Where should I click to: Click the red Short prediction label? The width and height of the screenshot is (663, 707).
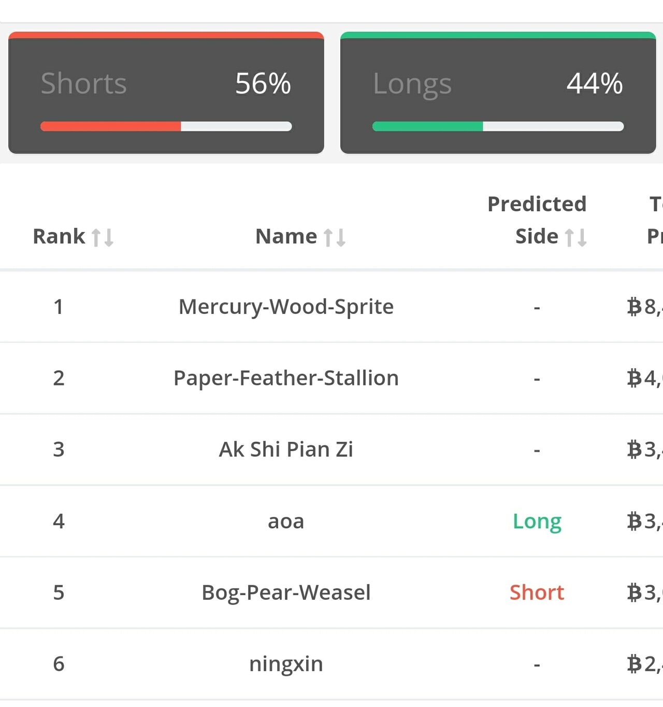pos(537,593)
